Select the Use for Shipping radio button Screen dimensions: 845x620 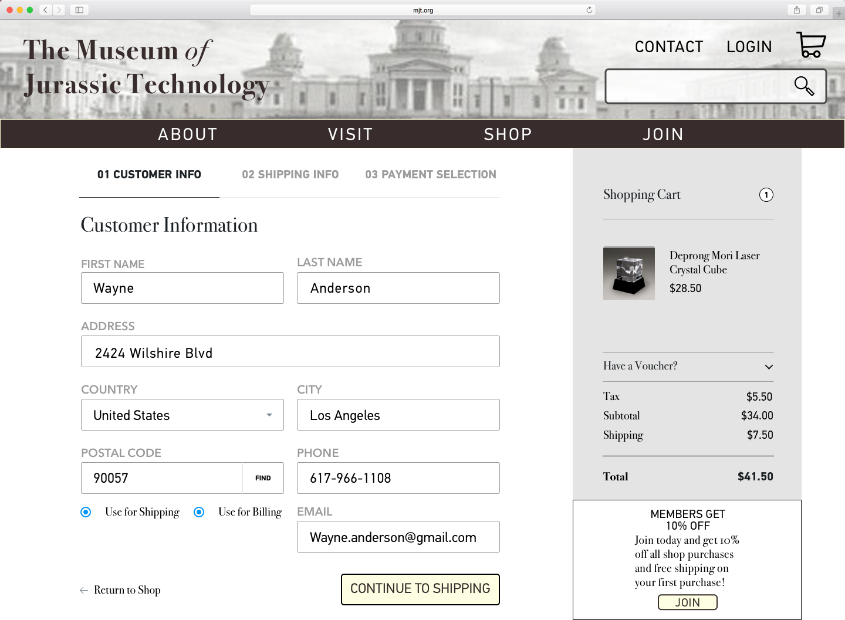tap(86, 512)
